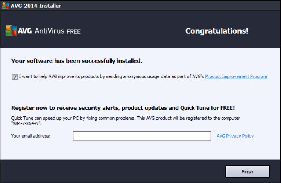This screenshot has width=281, height=183.
Task: Open the AVG Privacy Policy link
Action: click(x=235, y=136)
